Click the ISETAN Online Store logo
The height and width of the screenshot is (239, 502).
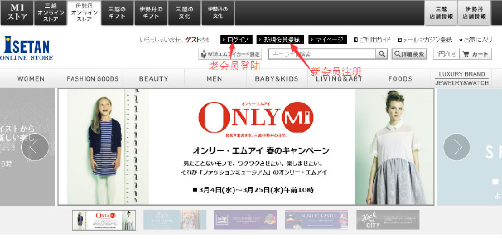point(27,49)
